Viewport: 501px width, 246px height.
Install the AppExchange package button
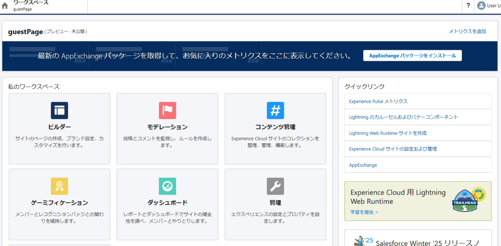412,56
